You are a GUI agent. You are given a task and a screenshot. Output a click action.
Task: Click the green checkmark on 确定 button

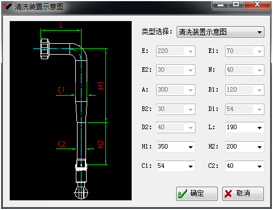pos(182,193)
